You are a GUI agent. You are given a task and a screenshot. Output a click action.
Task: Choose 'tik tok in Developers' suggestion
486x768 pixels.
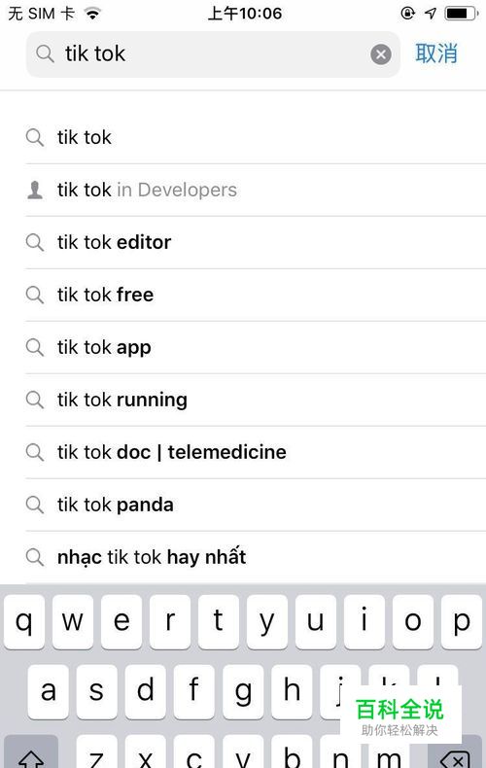coord(256,190)
